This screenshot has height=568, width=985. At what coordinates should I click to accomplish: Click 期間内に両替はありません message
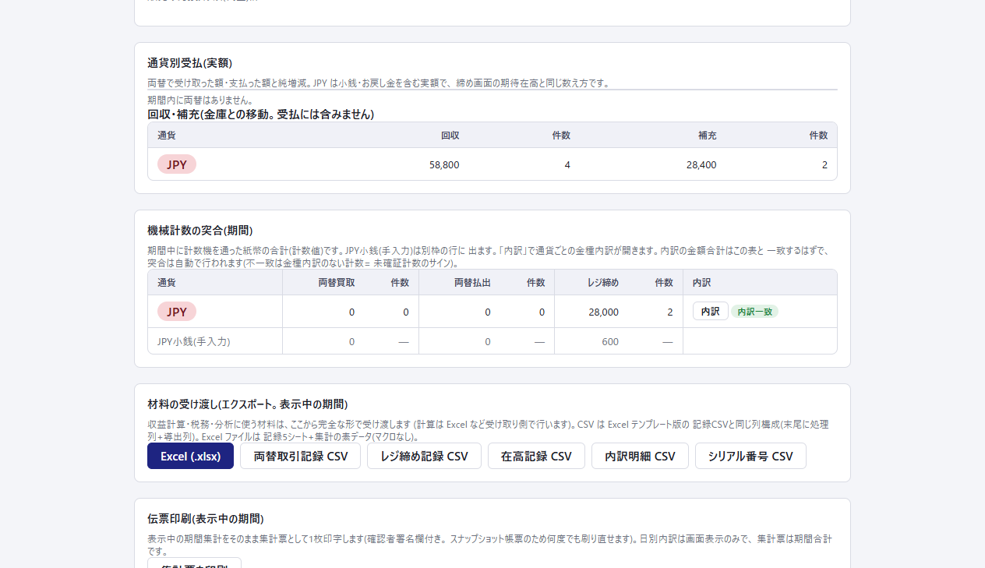(x=199, y=100)
